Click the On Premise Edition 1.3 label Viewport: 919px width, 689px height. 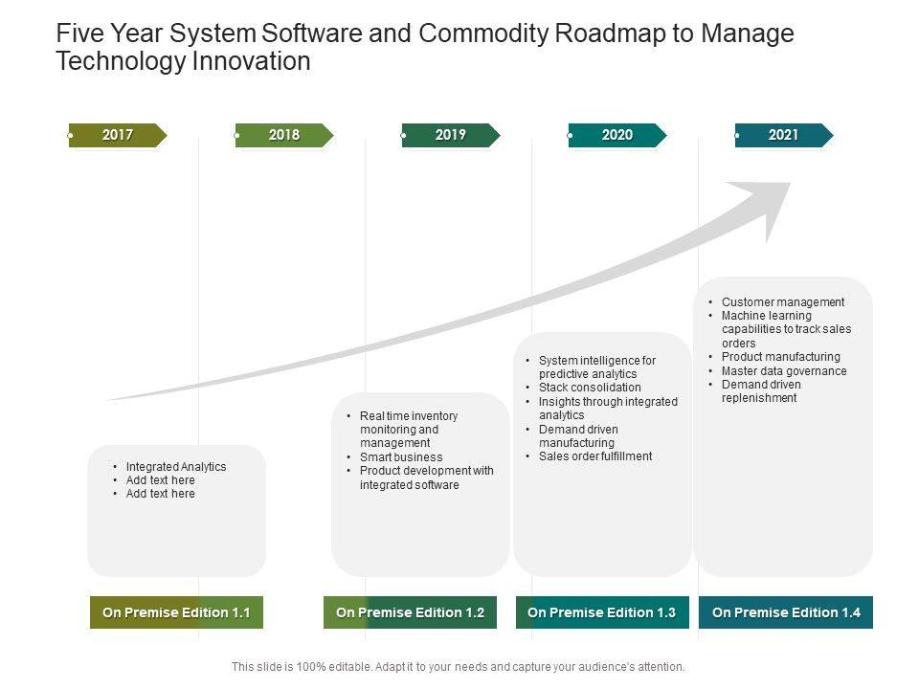pos(601,612)
